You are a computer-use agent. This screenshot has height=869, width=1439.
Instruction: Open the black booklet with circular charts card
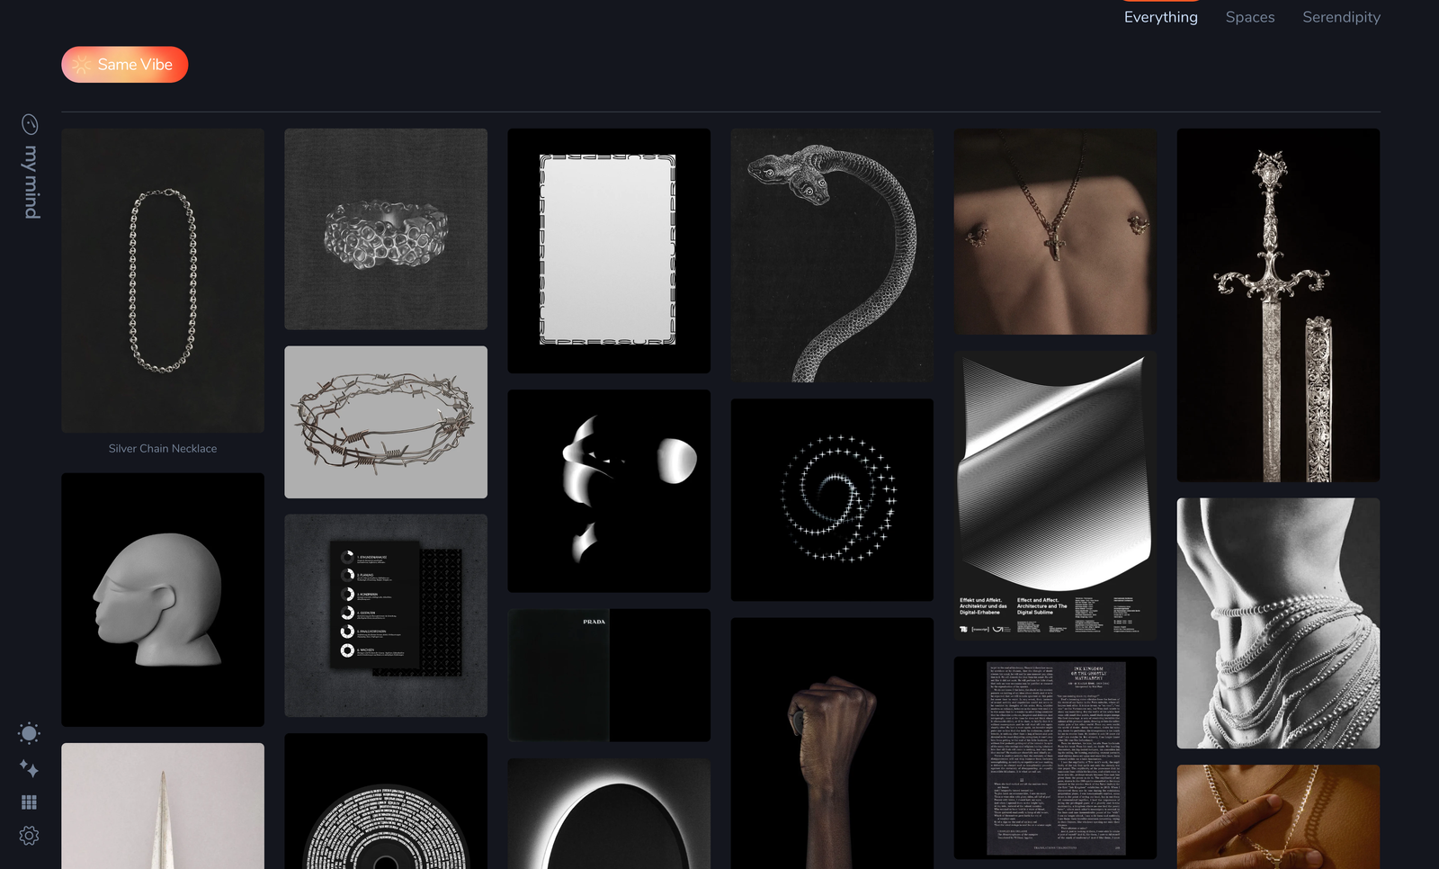point(386,616)
